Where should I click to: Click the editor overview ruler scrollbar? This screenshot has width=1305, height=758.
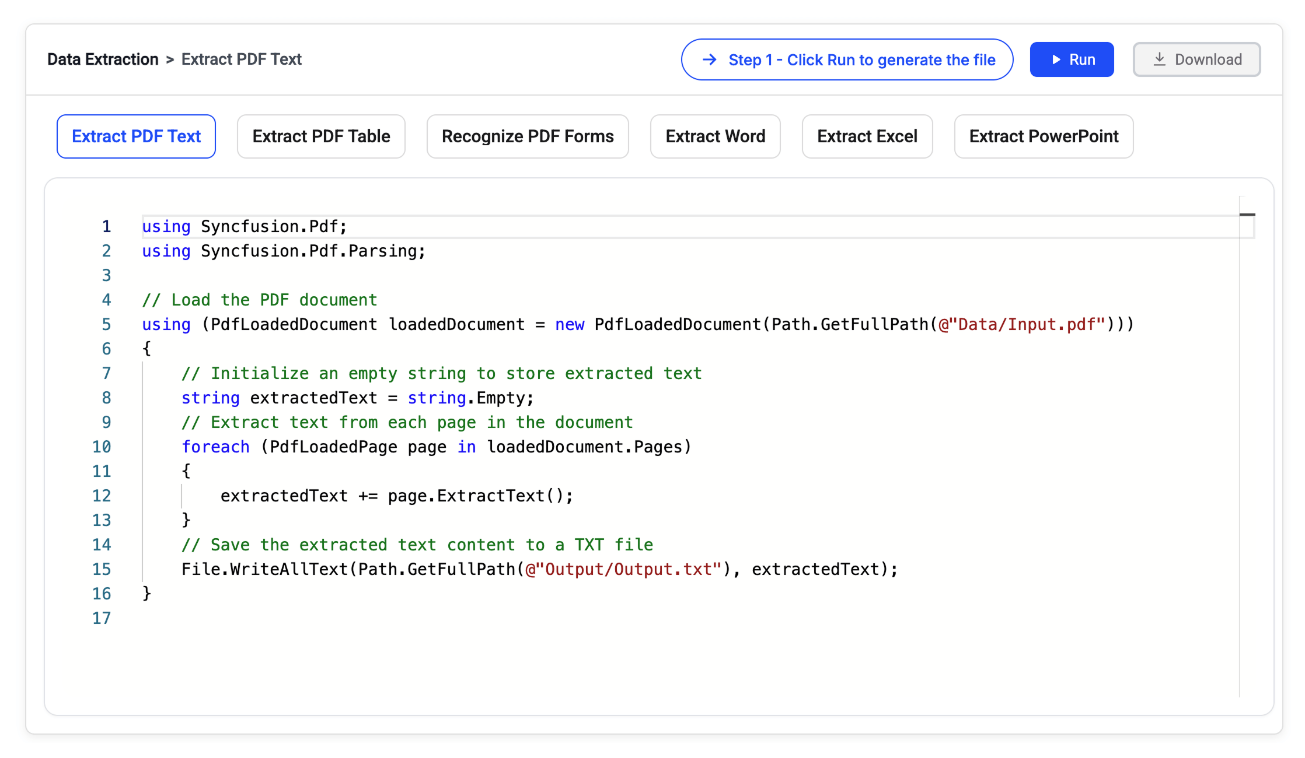point(1247,446)
